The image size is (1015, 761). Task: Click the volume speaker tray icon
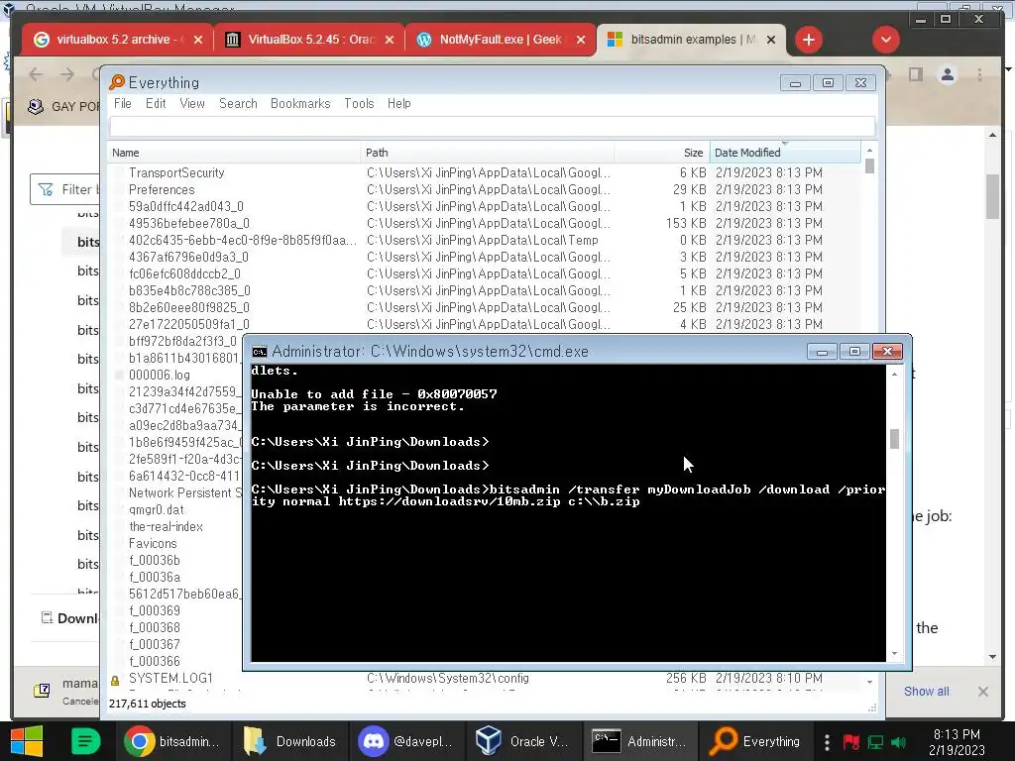(898, 742)
